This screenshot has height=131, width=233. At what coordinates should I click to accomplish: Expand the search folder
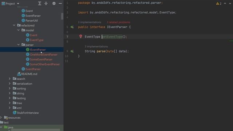click(10, 79)
